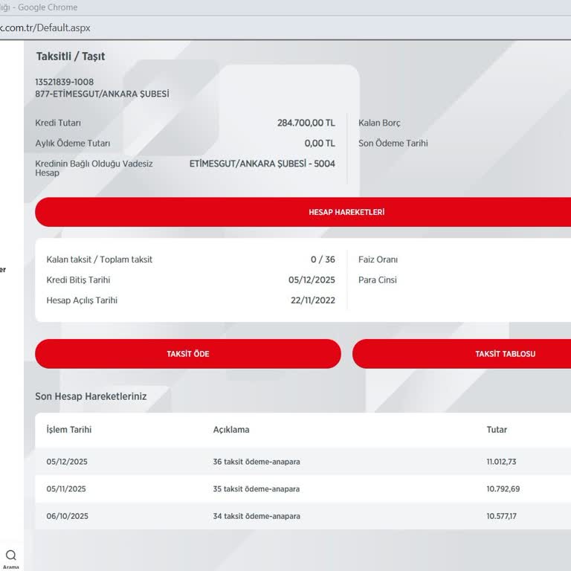Open the TAKSİT TABLOSU installment table
Image resolution: width=571 pixels, height=571 pixels.
505,354
